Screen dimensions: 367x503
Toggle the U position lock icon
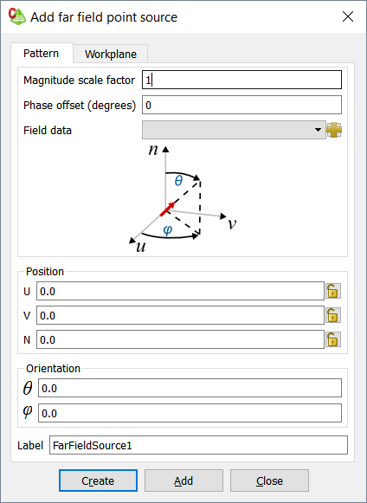point(333,291)
